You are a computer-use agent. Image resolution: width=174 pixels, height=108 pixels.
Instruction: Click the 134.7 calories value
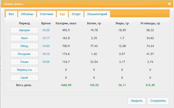pyautogui.click(x=66, y=62)
